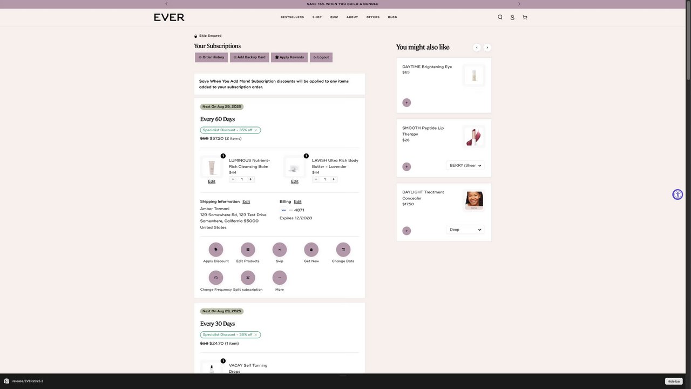Click release/EVER2025.3 text in preview bar
The image size is (691, 389).
click(28, 381)
